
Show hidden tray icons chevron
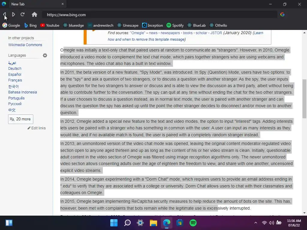coord(256,223)
